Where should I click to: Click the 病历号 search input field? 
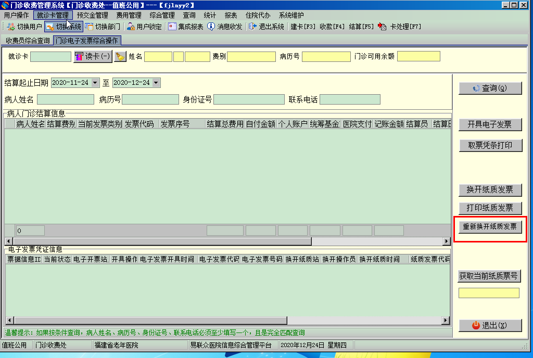tap(150, 99)
